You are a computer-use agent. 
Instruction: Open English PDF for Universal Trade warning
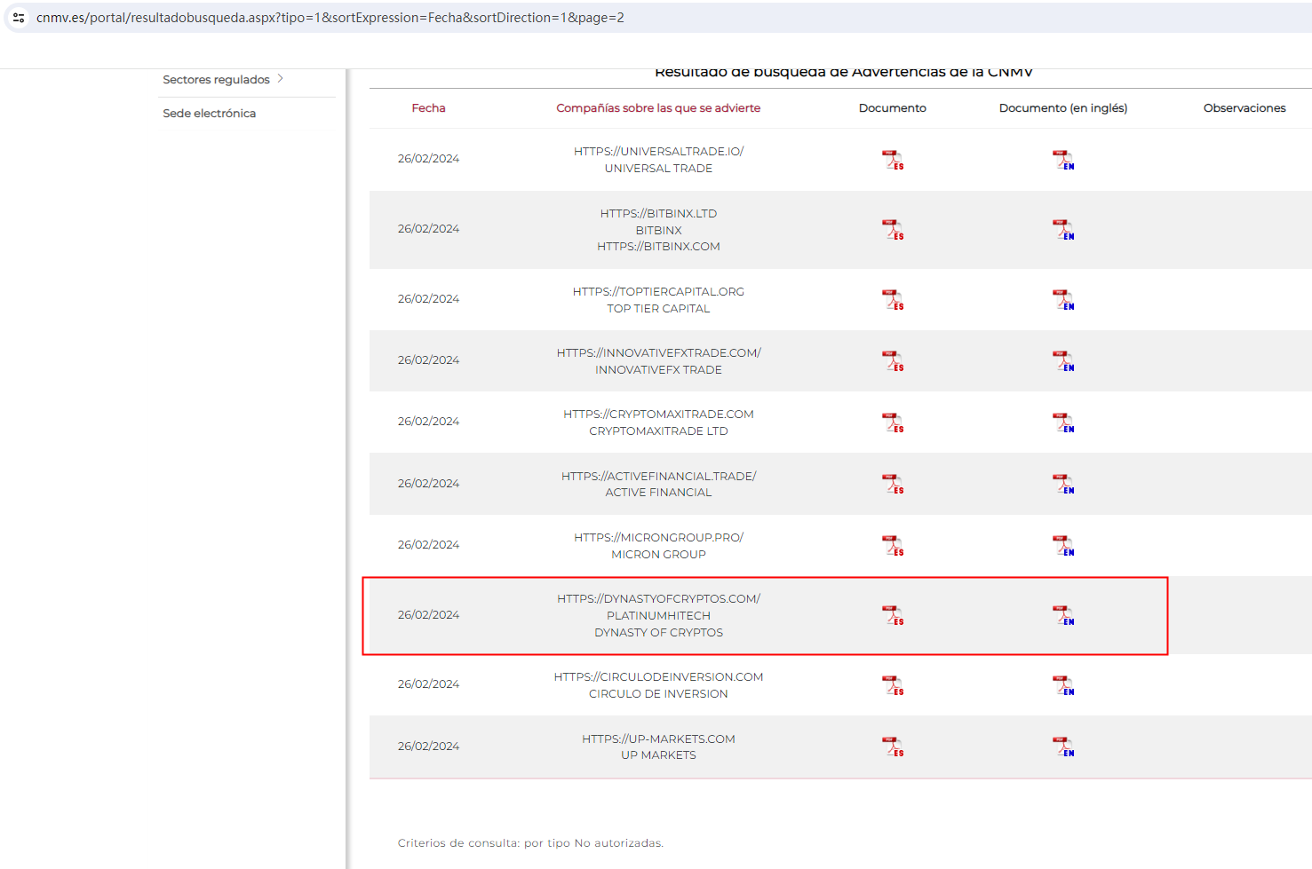[x=1063, y=160]
